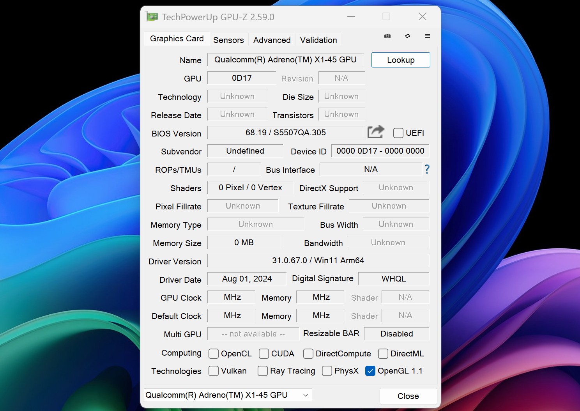The image size is (580, 411).
Task: Click the Name field with Adreno X1-45
Action: 285,60
